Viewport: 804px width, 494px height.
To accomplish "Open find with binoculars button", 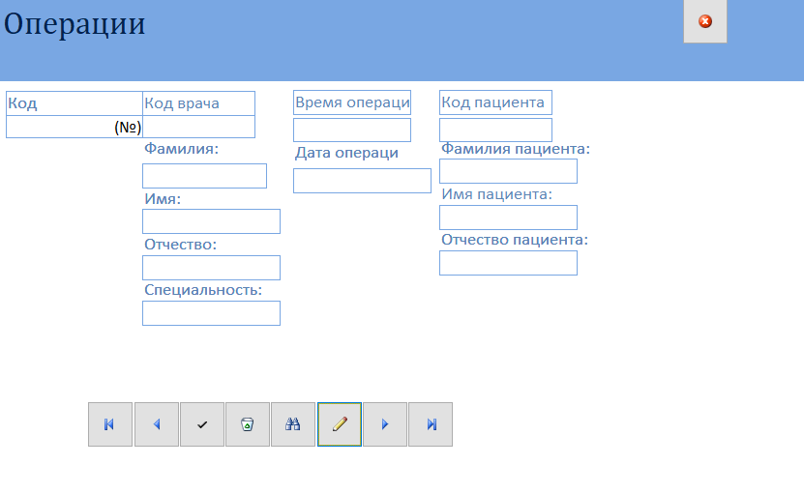I will [293, 424].
